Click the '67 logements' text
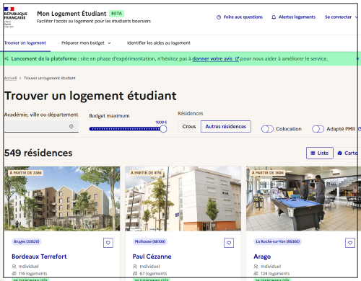This screenshot has width=361, height=281. 153,274
